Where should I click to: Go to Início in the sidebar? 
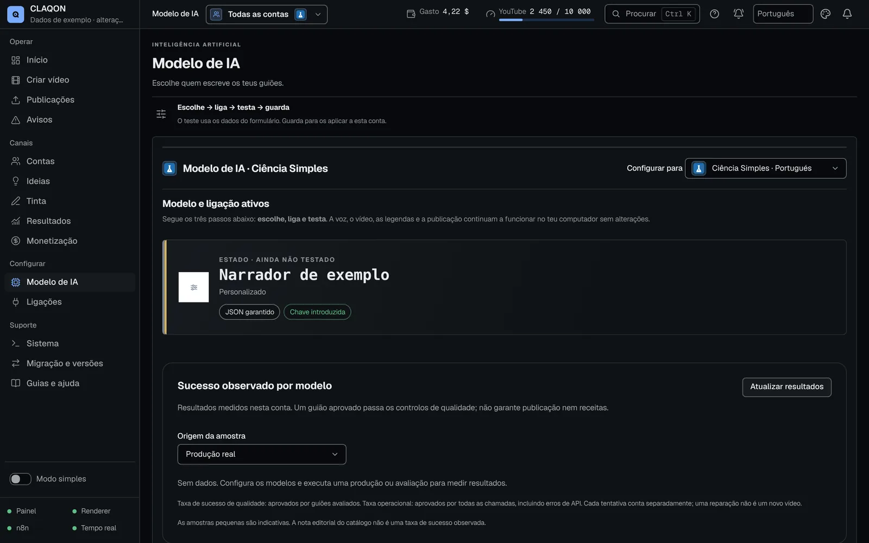(70, 60)
